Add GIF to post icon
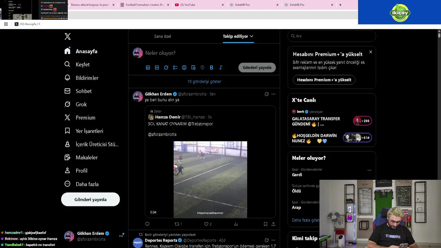The width and height of the screenshot is (441, 248). 157,68
